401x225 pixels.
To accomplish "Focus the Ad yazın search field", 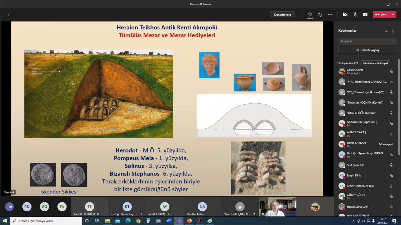I will click(x=367, y=41).
